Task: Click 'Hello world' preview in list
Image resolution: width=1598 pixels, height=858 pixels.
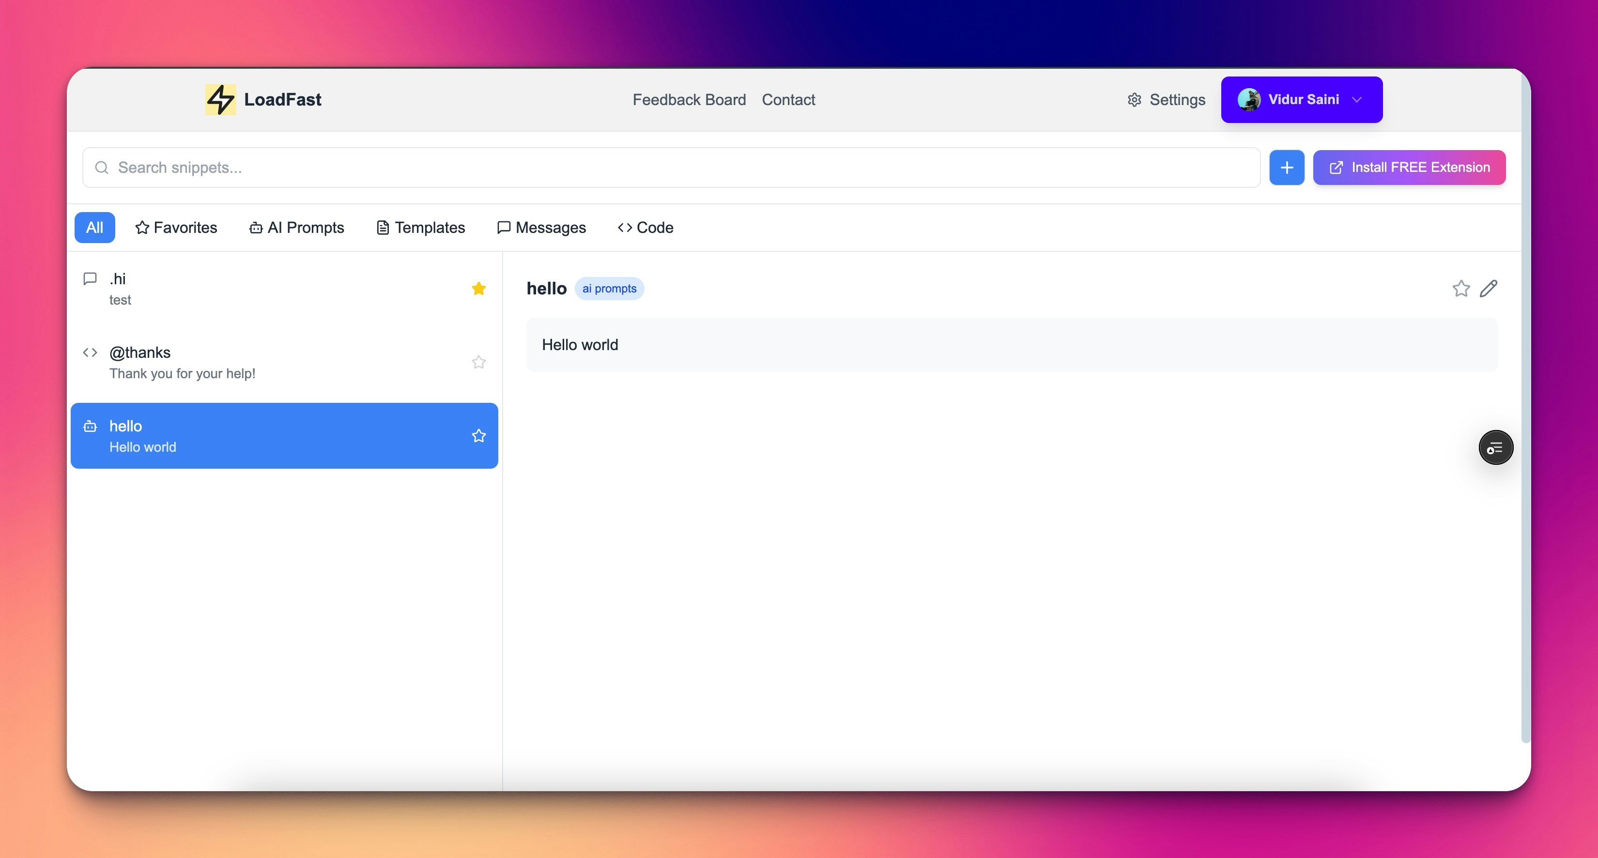Action: tap(143, 447)
